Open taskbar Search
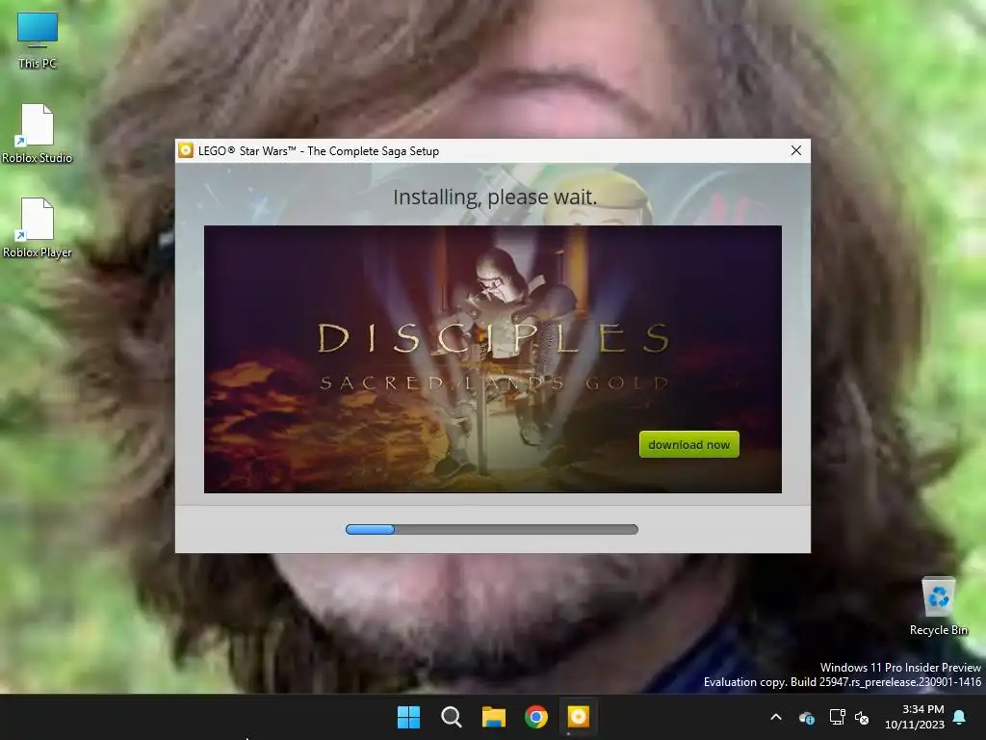986x740 pixels. [451, 717]
